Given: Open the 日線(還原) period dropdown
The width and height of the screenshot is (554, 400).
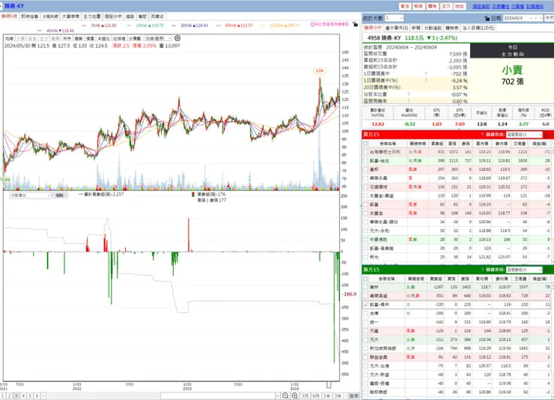Looking at the screenshot, I should (158, 38).
